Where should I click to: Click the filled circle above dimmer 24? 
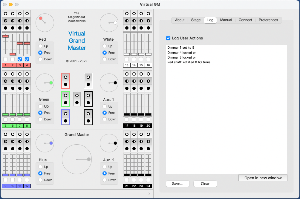click(148, 149)
